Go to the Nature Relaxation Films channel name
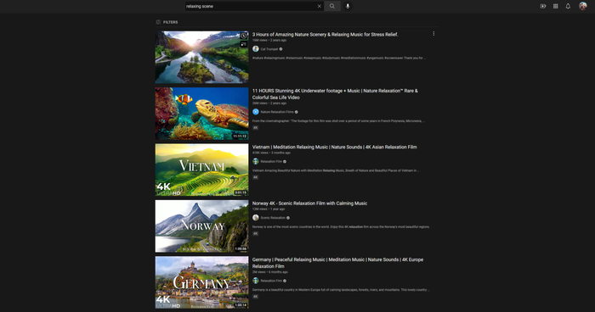The height and width of the screenshot is (312, 595). (277, 112)
